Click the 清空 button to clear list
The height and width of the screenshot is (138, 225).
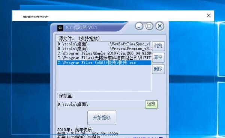tap(158, 57)
